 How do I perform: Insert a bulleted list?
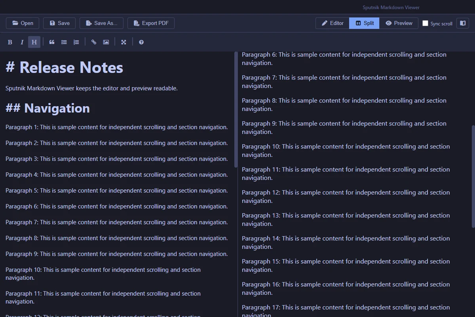pyautogui.click(x=64, y=42)
